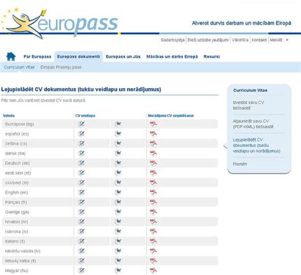The height and width of the screenshot is (275, 301).
Task: Click the CV veidlapa column header
Action: point(85,115)
